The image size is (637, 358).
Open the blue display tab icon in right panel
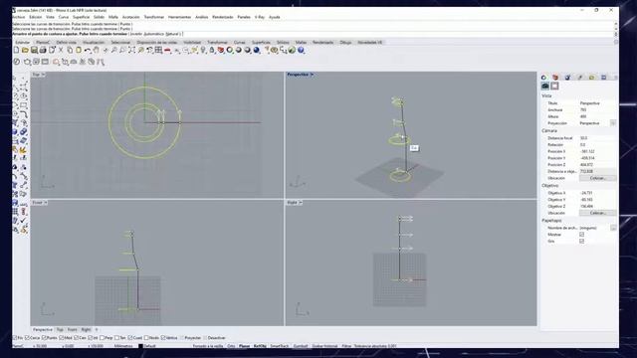[604, 78]
